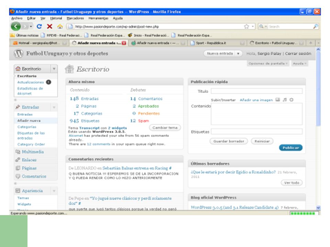
Task: Click the Apariencia icon in the sidebar
Action: click(18, 191)
